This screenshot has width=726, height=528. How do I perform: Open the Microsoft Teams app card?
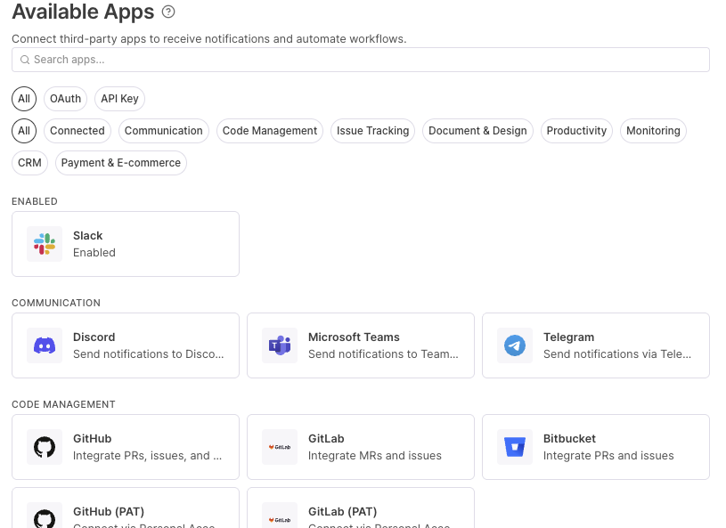tap(361, 345)
